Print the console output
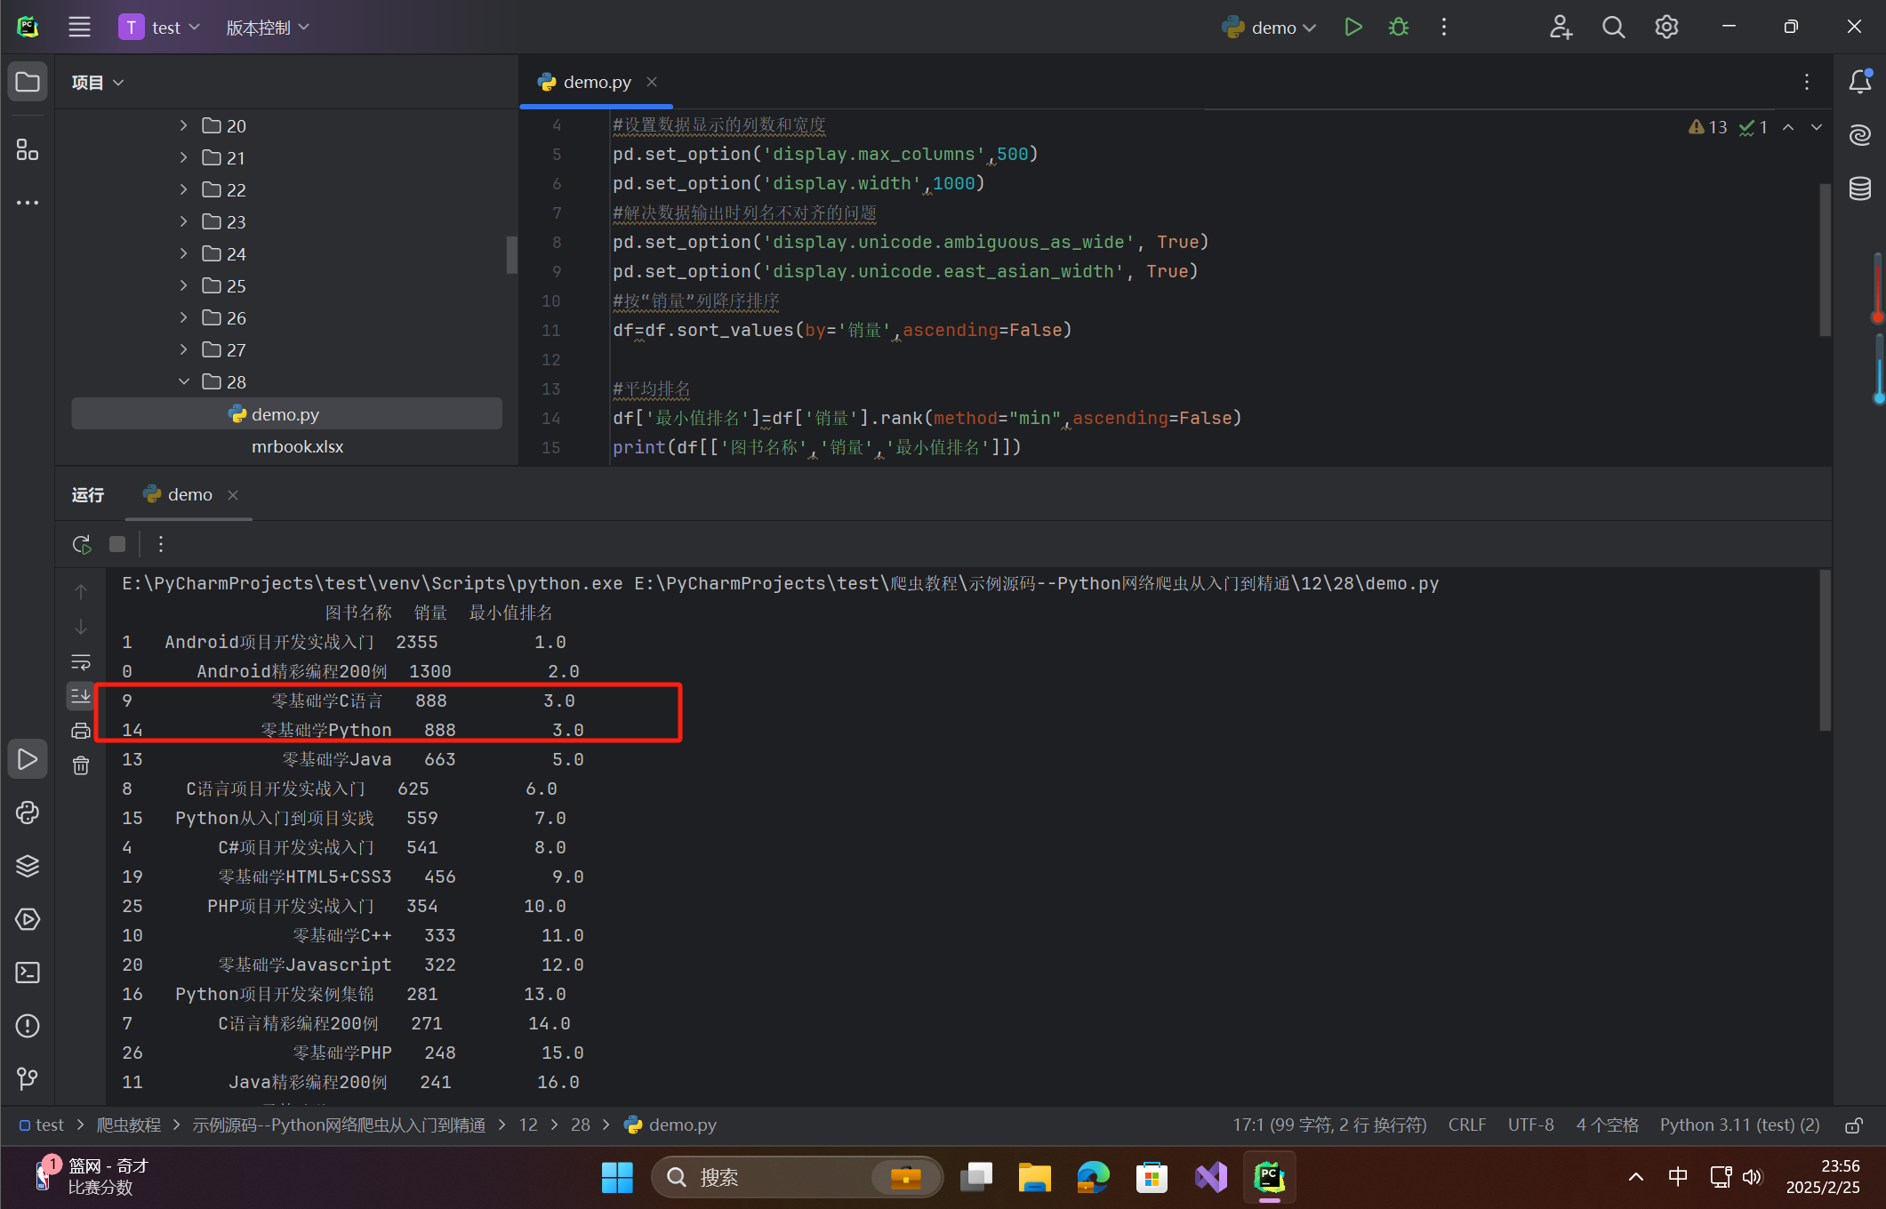 [81, 731]
